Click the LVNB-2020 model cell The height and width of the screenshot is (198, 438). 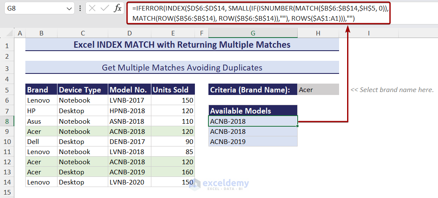coord(129,182)
